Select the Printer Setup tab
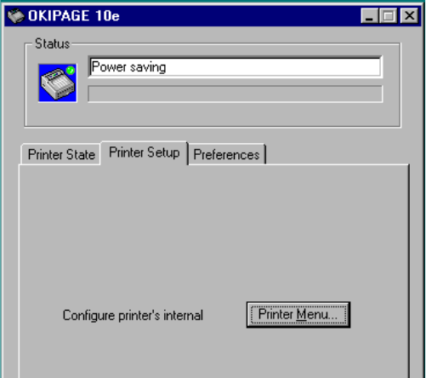This screenshot has width=426, height=378. (145, 152)
